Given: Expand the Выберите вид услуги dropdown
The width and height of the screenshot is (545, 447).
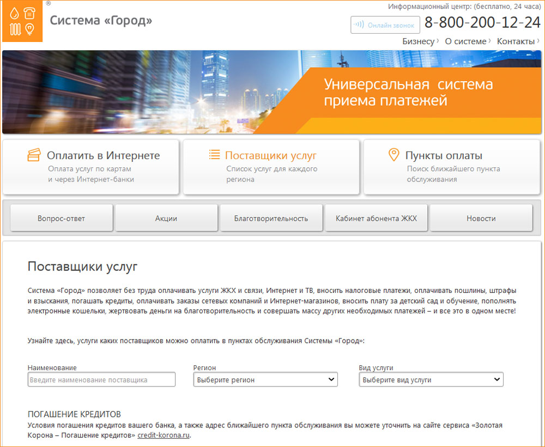Looking at the screenshot, I should [x=431, y=379].
